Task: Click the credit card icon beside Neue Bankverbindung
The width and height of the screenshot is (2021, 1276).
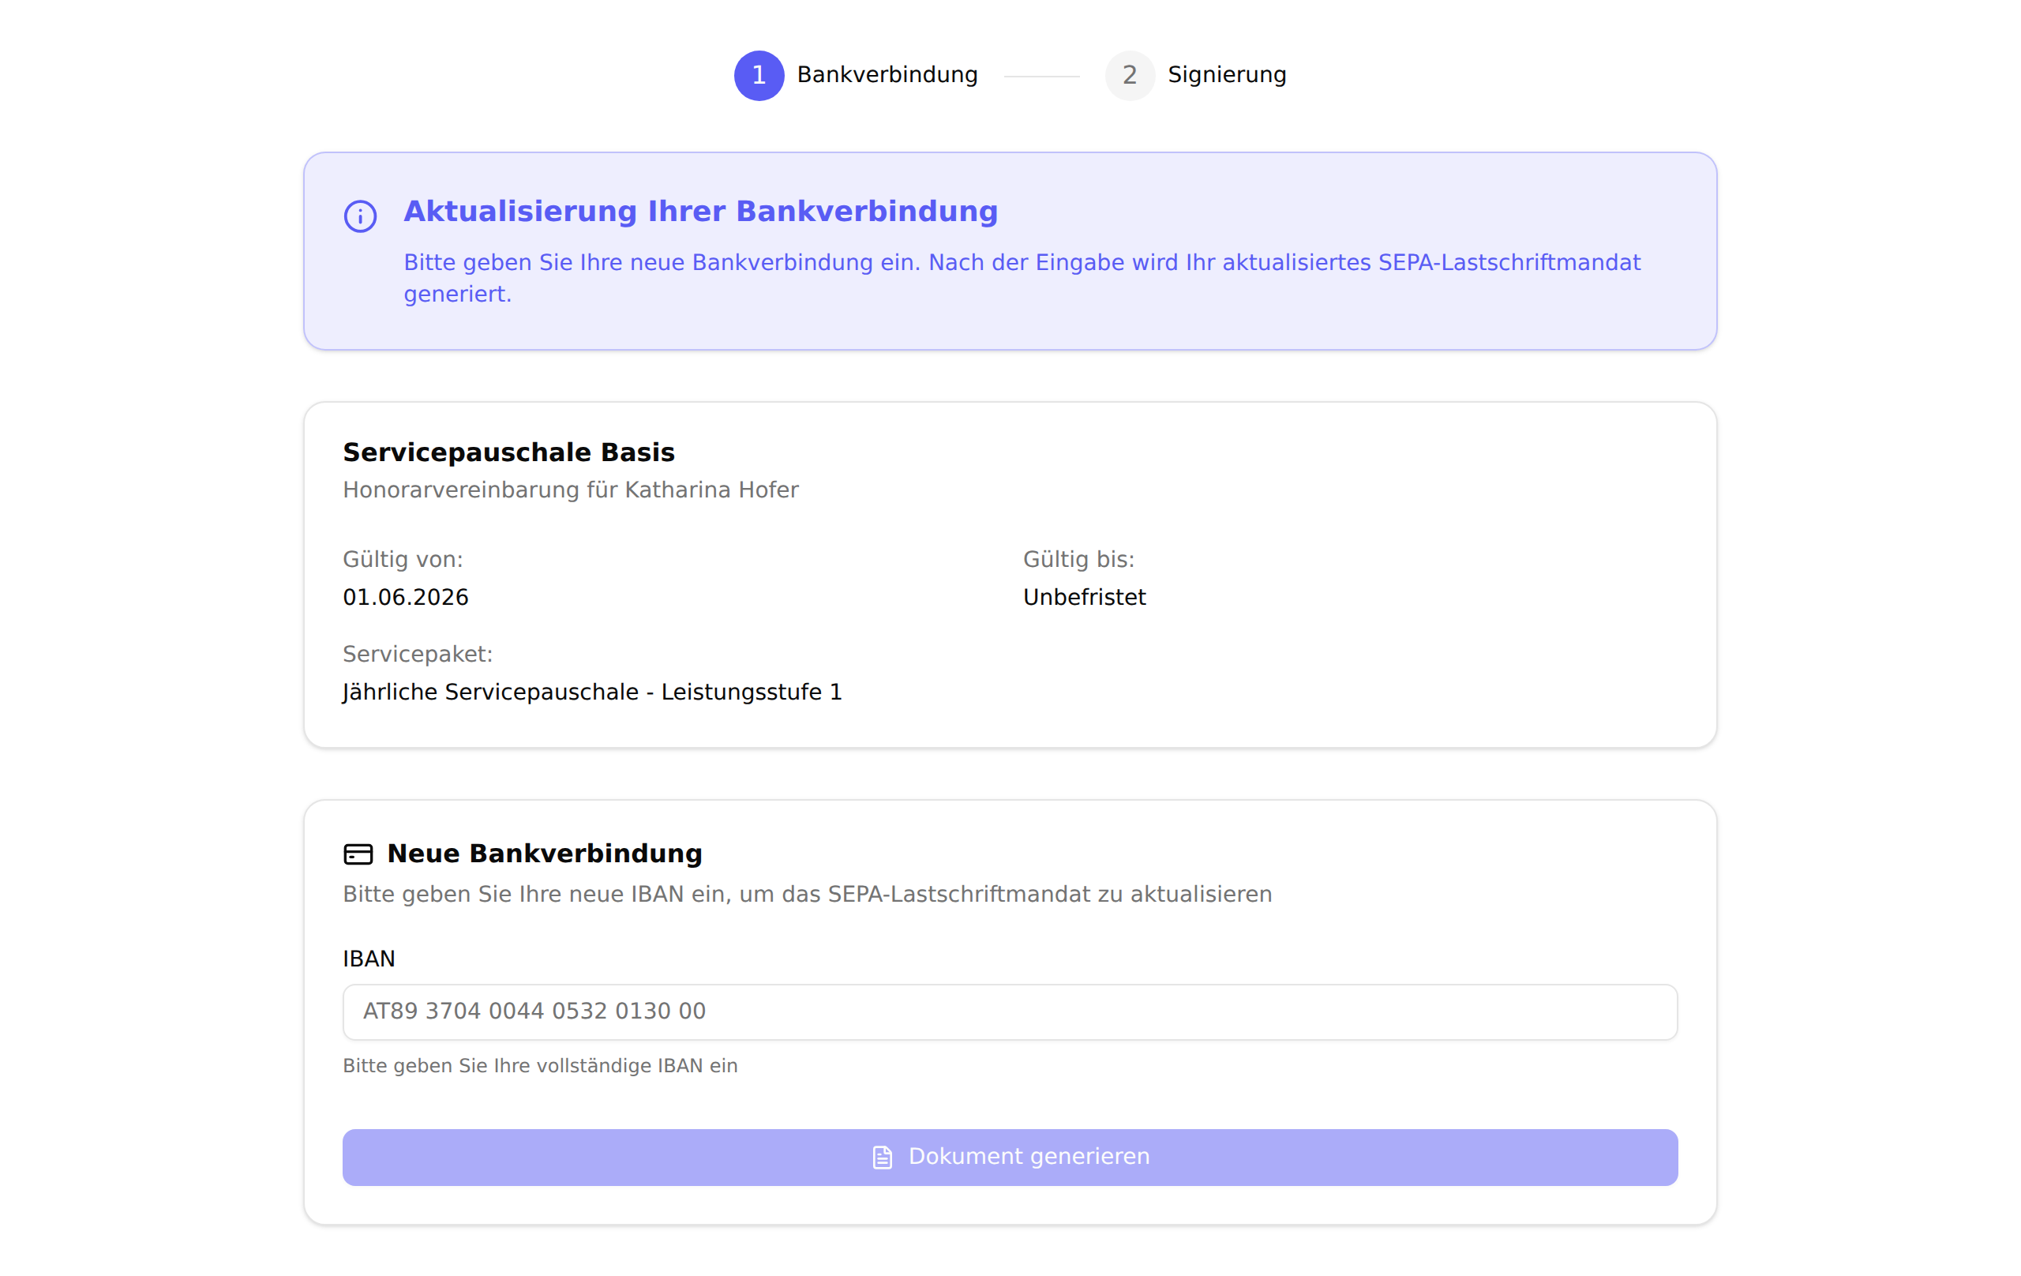Action: [358, 854]
